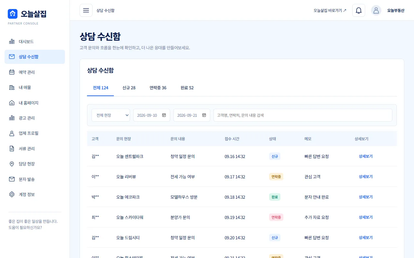The height and width of the screenshot is (258, 414).
Task: Open 서류 관리 document icon
Action: (x=12, y=149)
